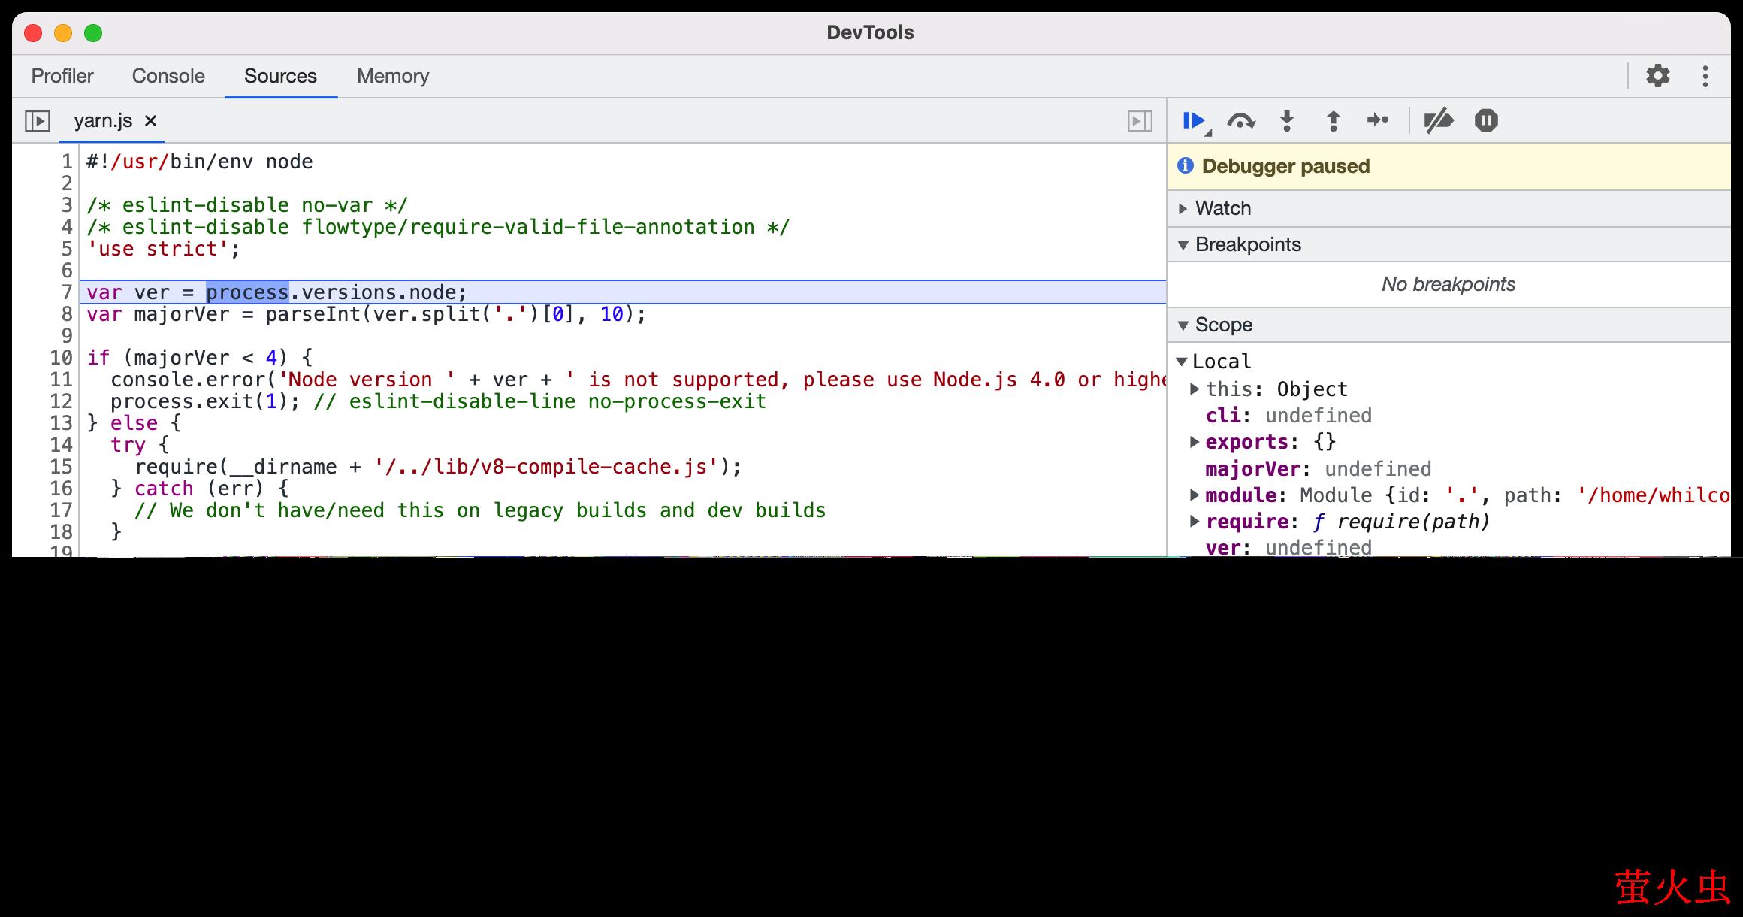The width and height of the screenshot is (1743, 917).
Task: Click the 'use strict' string
Action: click(x=158, y=249)
